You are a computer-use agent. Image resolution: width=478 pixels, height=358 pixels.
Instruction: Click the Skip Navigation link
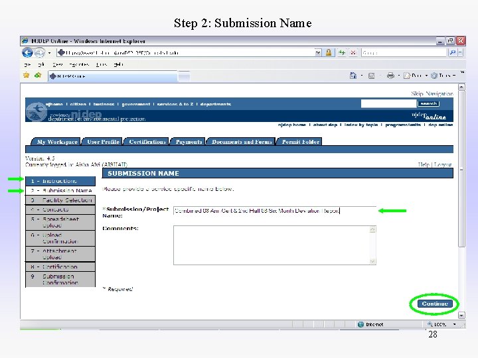click(432, 93)
